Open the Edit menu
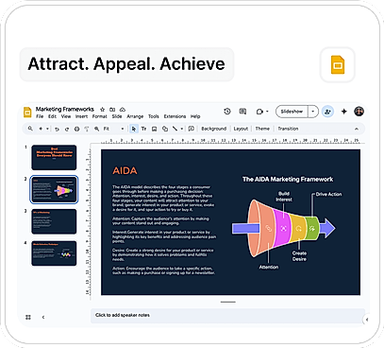 coord(52,116)
